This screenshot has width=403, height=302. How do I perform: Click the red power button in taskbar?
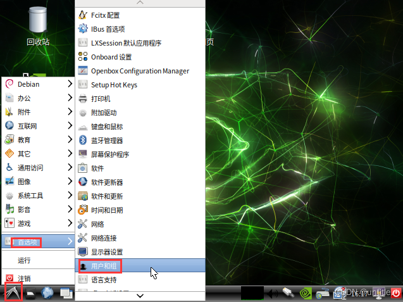coord(396,293)
